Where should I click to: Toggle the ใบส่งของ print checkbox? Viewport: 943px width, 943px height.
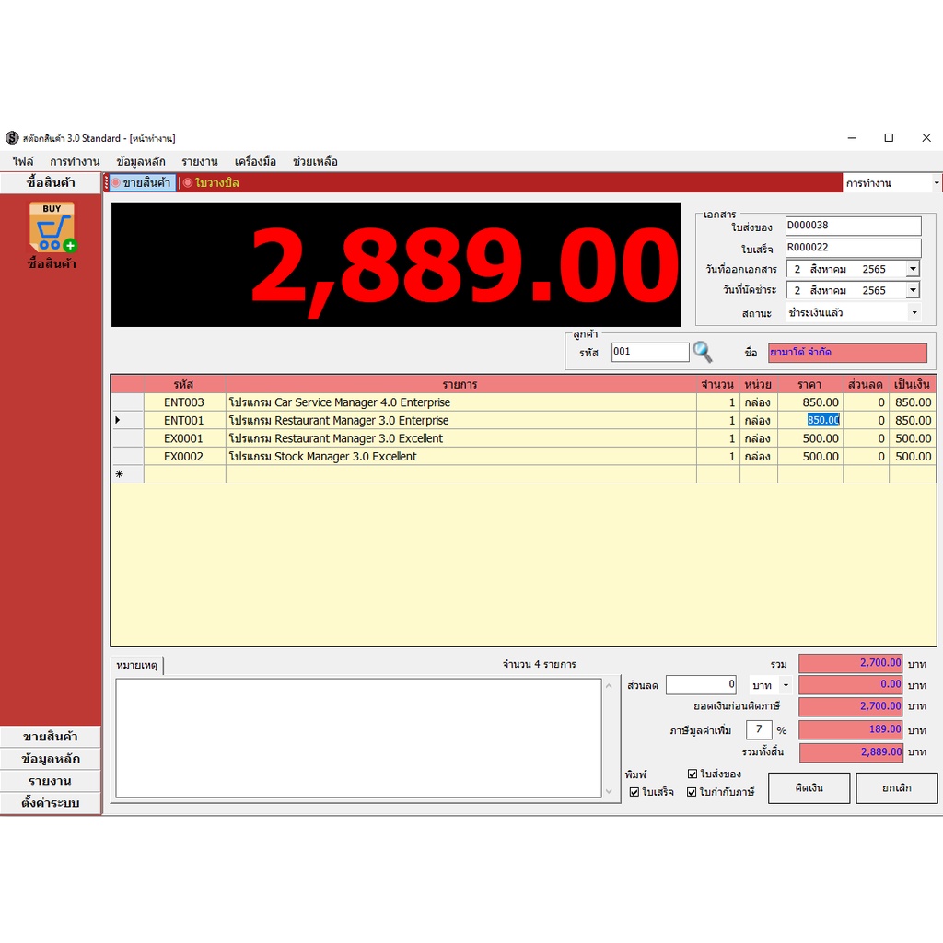pos(693,774)
